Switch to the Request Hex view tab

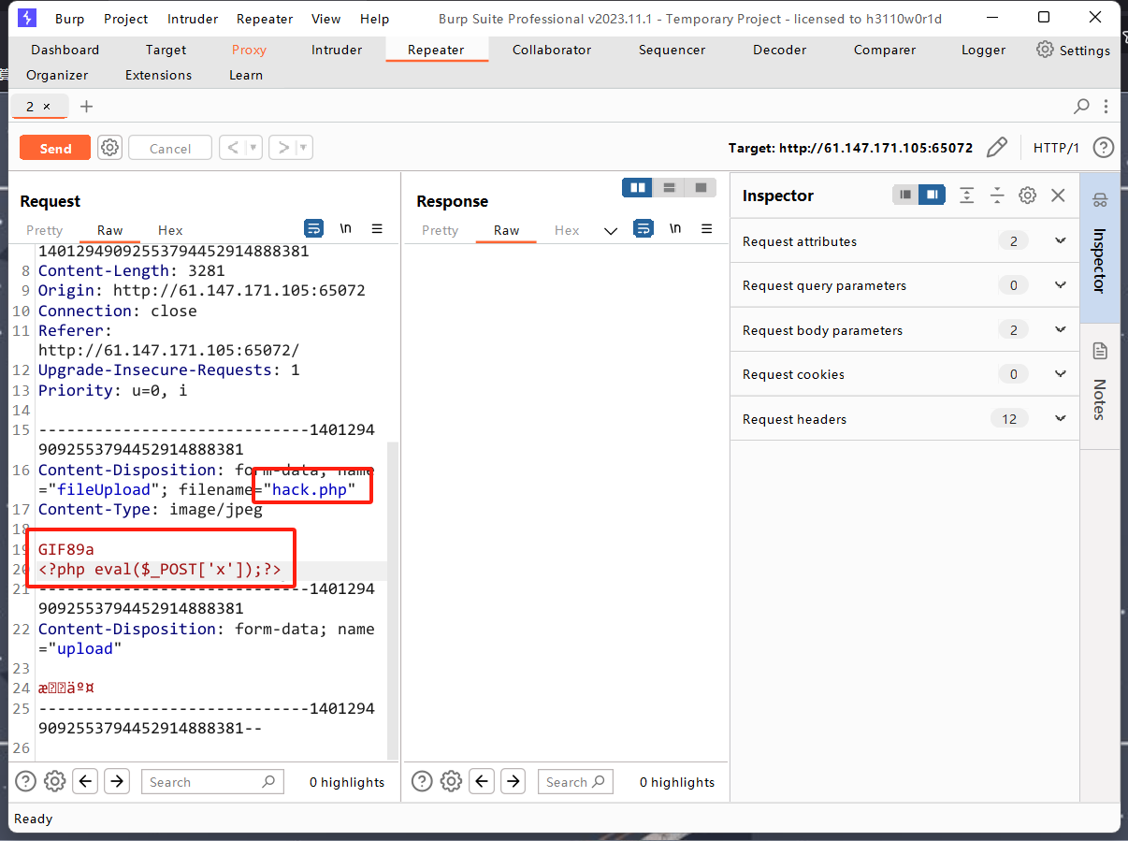click(x=170, y=230)
